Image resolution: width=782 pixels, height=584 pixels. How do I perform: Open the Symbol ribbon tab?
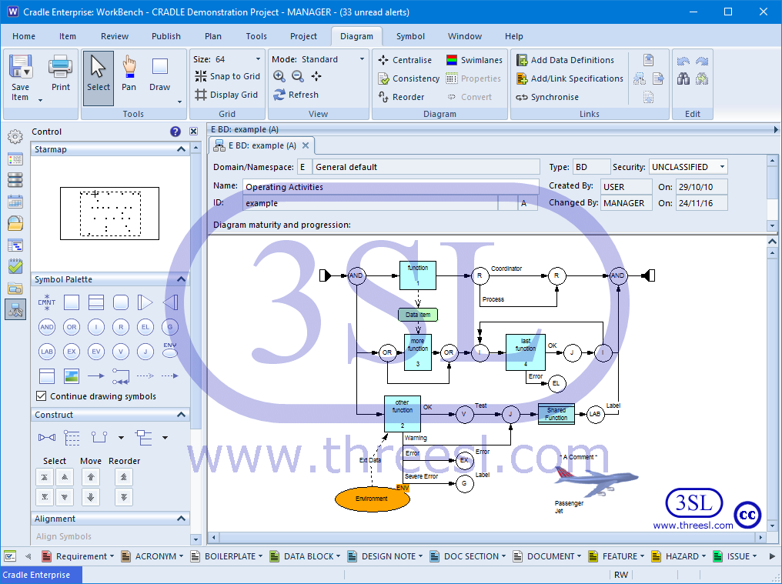(x=410, y=36)
